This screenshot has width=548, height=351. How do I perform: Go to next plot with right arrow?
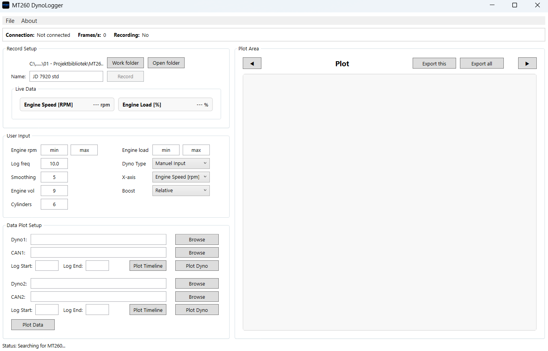coord(527,63)
